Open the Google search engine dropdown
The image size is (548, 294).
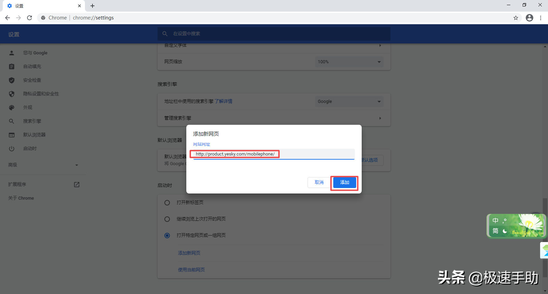pyautogui.click(x=349, y=102)
